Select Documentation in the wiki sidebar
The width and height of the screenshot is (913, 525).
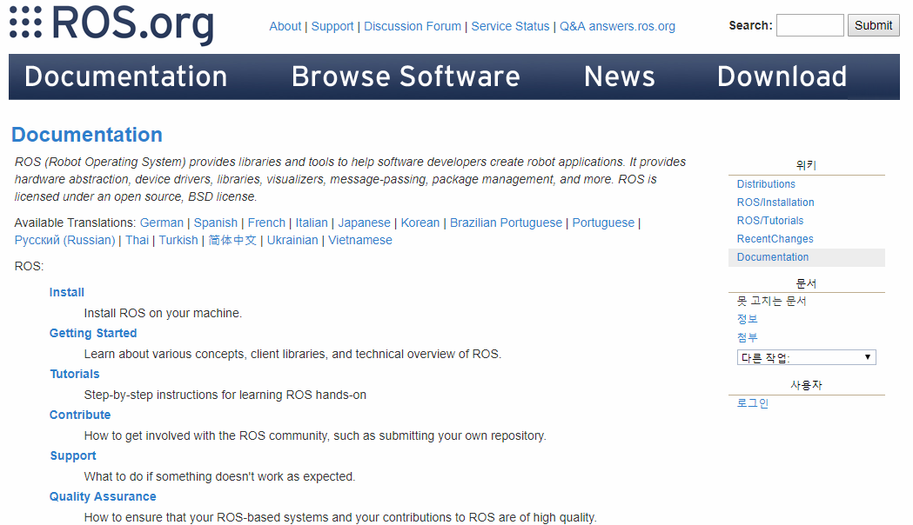click(x=773, y=257)
